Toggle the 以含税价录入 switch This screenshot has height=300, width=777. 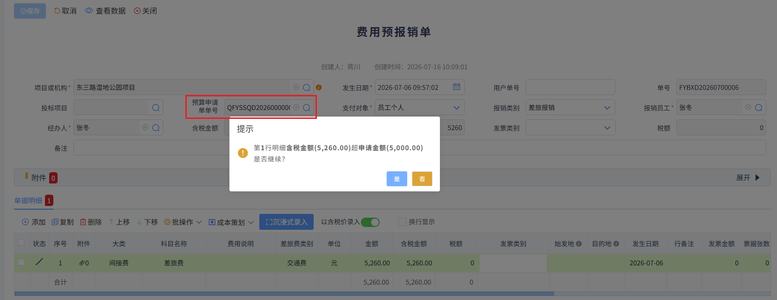coord(370,222)
